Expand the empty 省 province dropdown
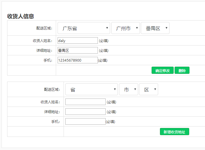 pyautogui.click(x=92, y=89)
